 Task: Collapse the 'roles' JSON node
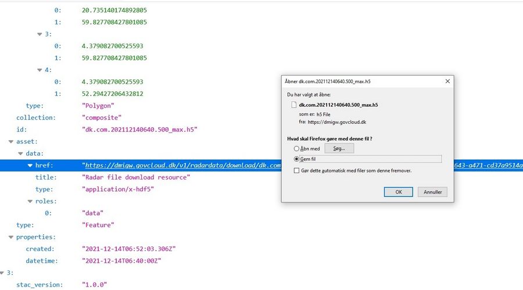30,201
